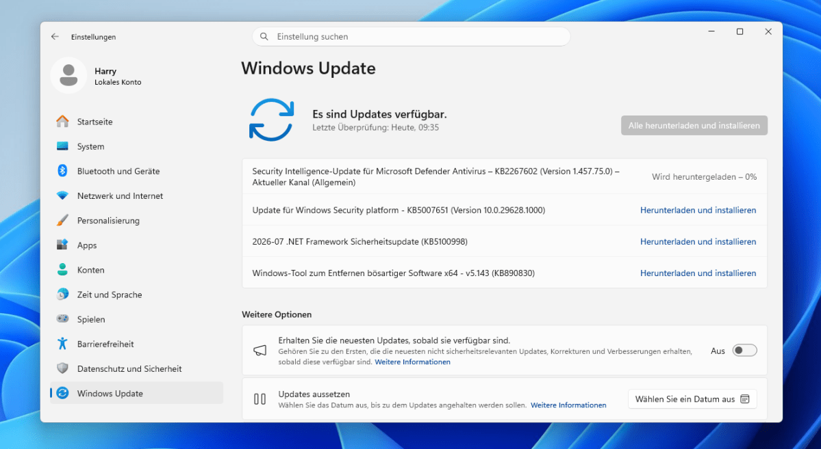
Task: Download and install the KB5007651 update
Action: [x=698, y=210]
